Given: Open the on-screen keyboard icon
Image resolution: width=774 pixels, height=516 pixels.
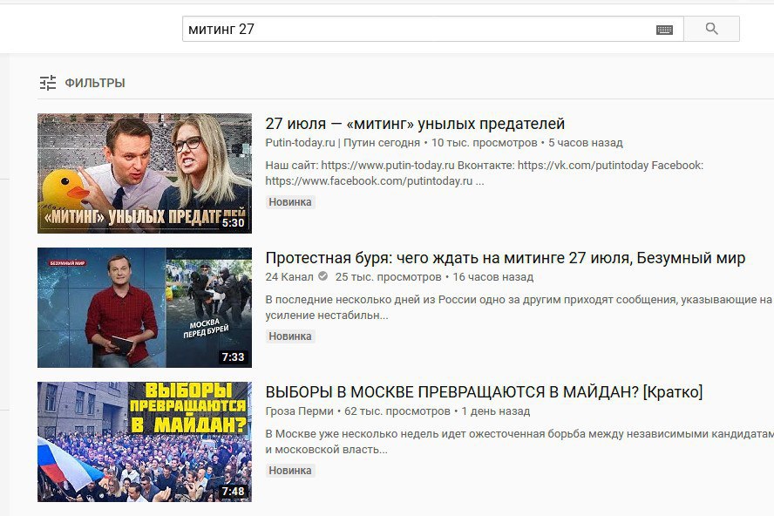Looking at the screenshot, I should [664, 31].
